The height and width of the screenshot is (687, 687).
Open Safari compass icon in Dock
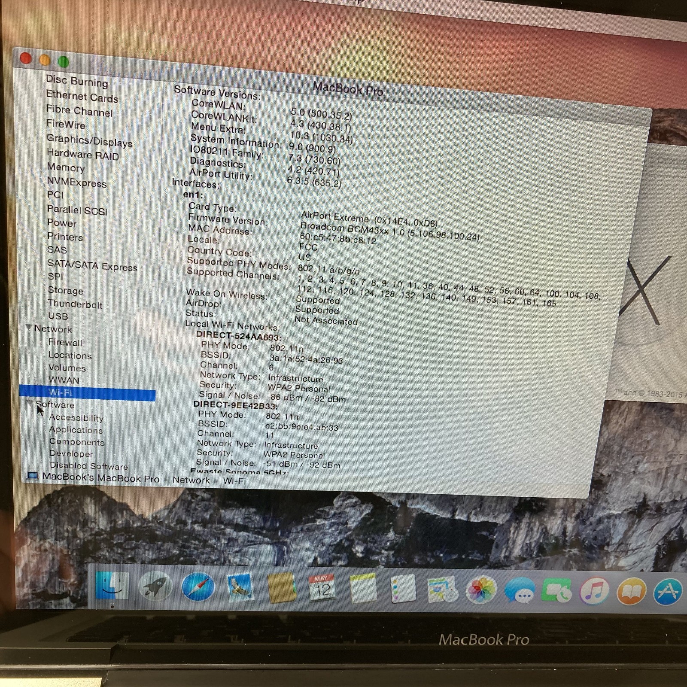pos(198,587)
